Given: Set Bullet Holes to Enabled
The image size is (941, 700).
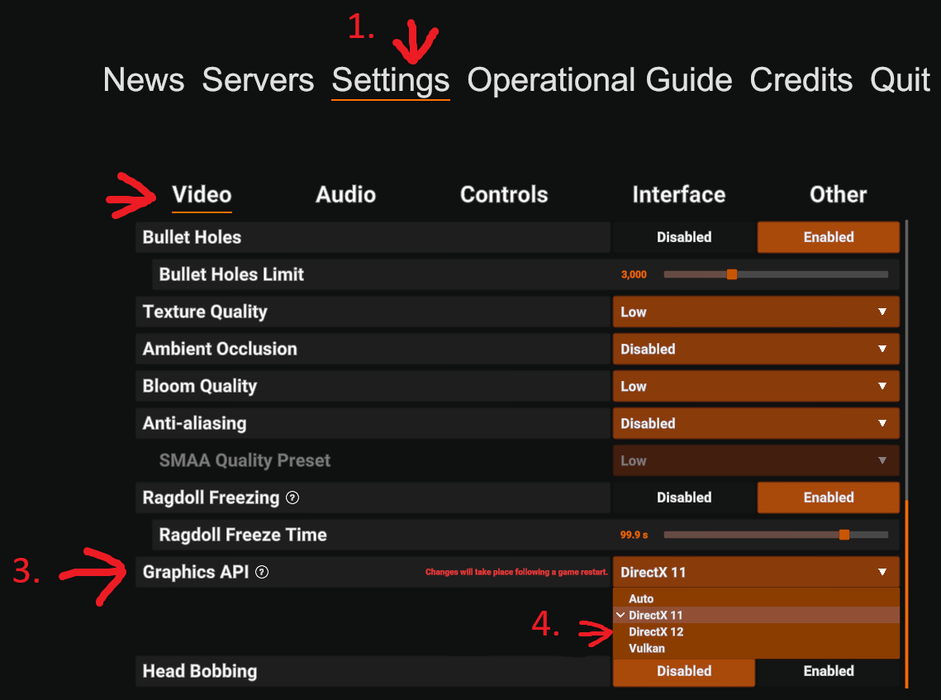Looking at the screenshot, I should coord(828,237).
